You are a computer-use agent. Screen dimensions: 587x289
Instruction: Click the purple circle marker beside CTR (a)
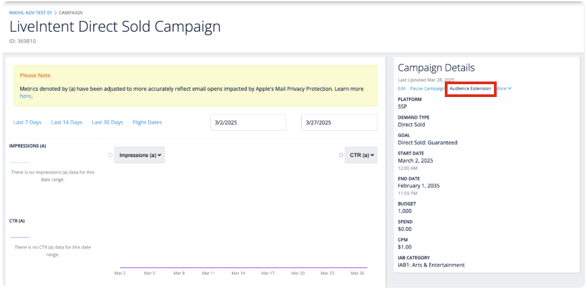(x=341, y=155)
